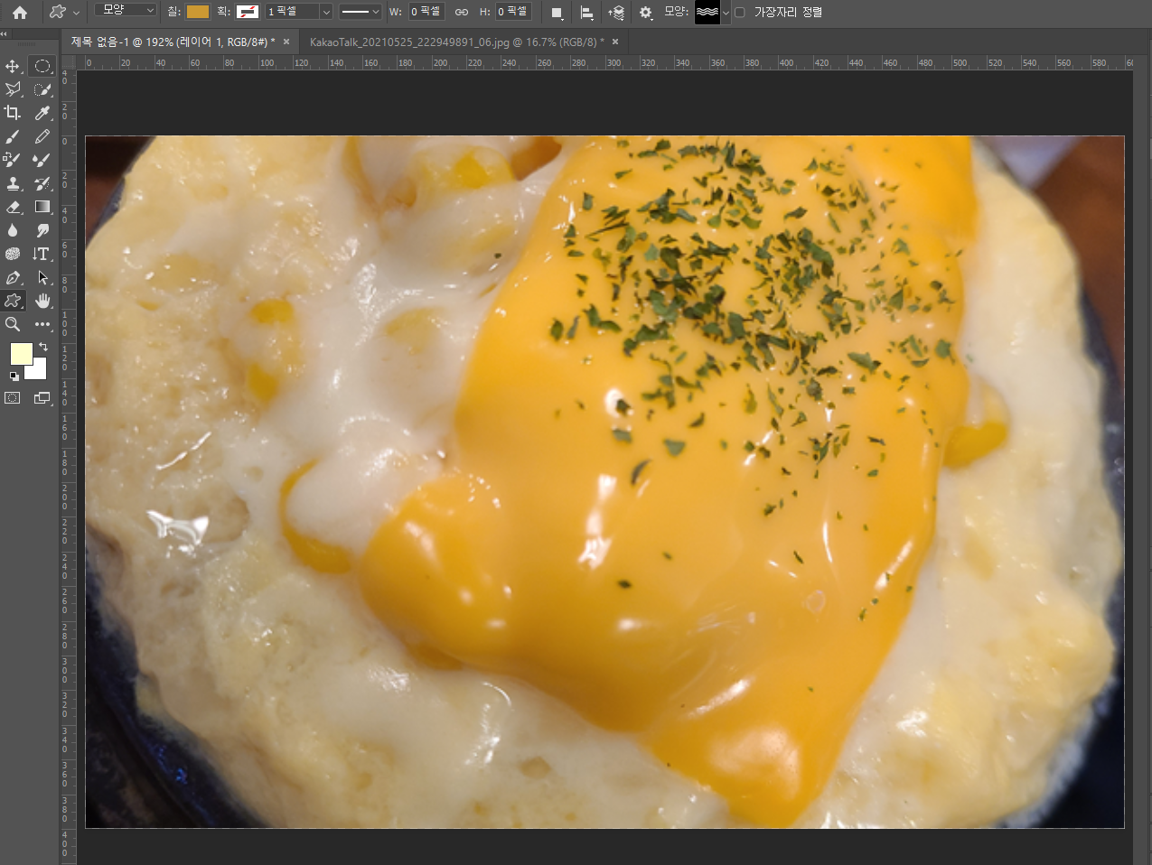Open the path arrangement stacking options

[616, 13]
